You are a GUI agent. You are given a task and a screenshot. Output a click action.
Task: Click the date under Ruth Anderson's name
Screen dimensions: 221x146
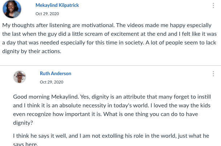pos(52,82)
